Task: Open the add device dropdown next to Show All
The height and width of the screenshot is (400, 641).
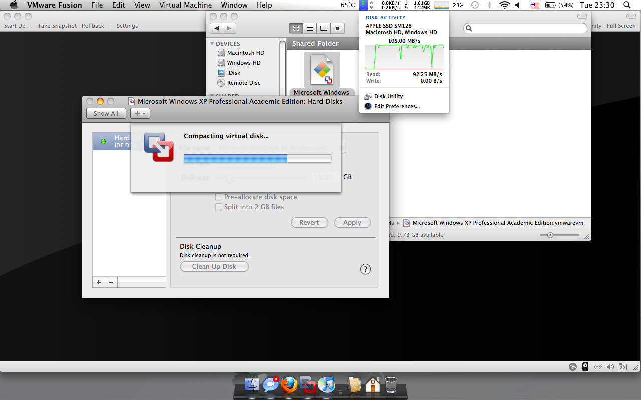Action: (x=140, y=113)
